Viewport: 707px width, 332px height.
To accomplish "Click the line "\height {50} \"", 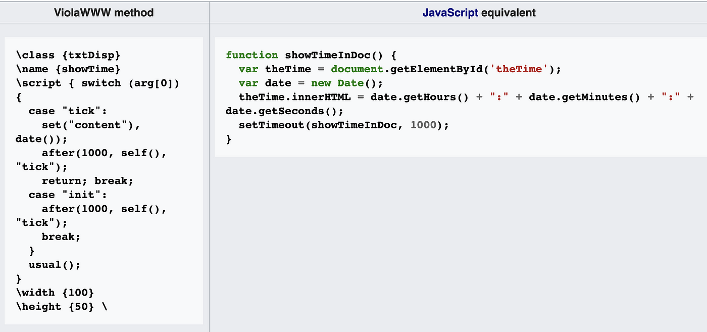I will coord(62,306).
